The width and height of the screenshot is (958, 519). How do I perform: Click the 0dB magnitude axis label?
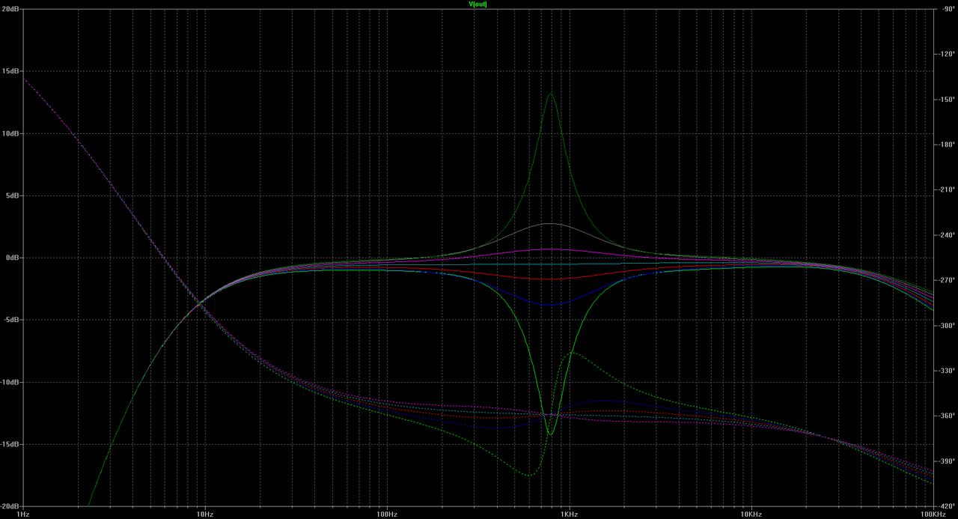tap(11, 258)
